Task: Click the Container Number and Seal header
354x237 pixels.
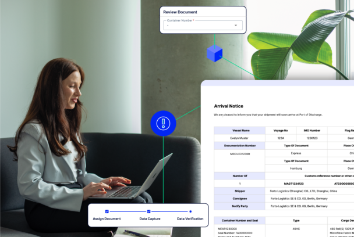Action: pyautogui.click(x=240, y=221)
